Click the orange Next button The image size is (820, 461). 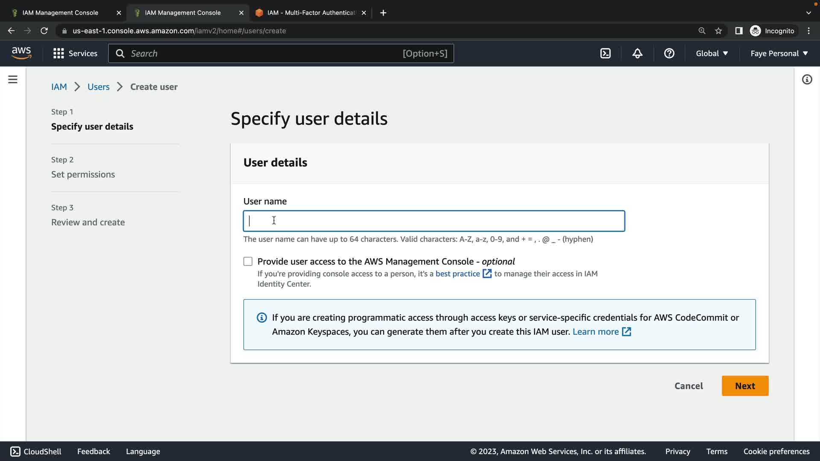click(745, 386)
